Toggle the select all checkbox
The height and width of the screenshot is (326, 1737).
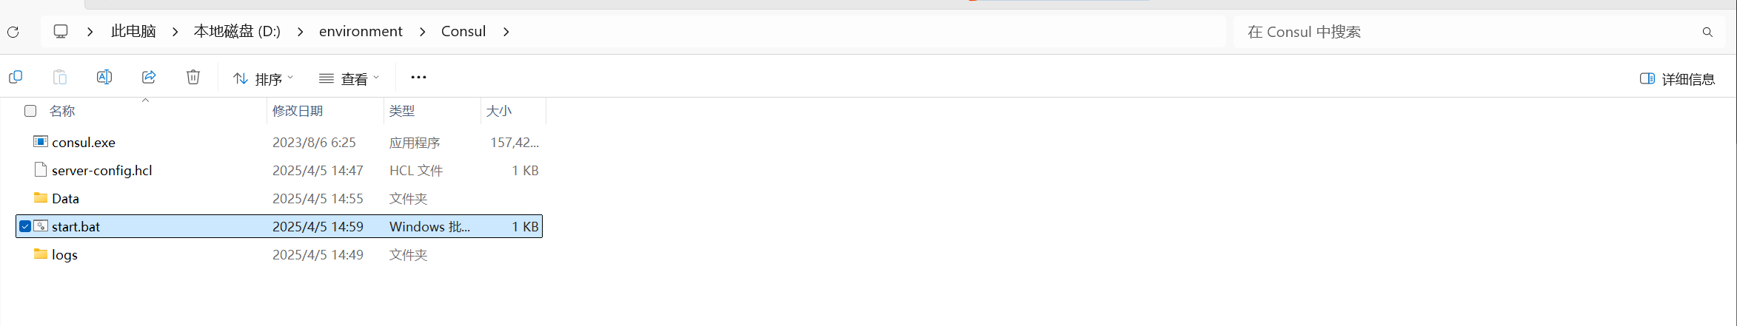click(30, 111)
